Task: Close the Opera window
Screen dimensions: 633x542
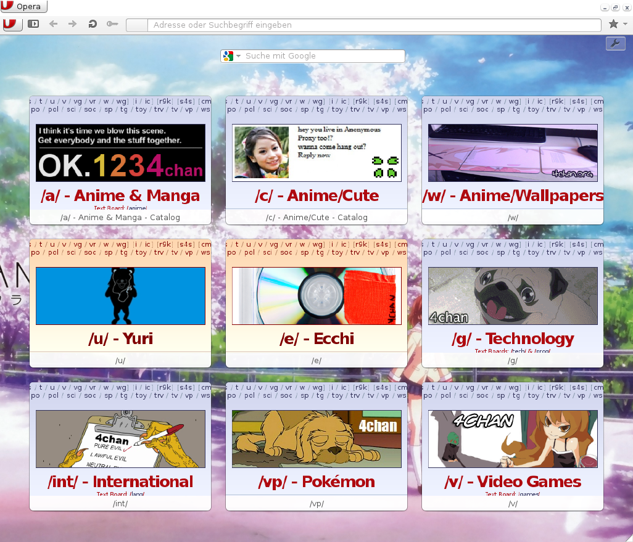Action: 627,7
